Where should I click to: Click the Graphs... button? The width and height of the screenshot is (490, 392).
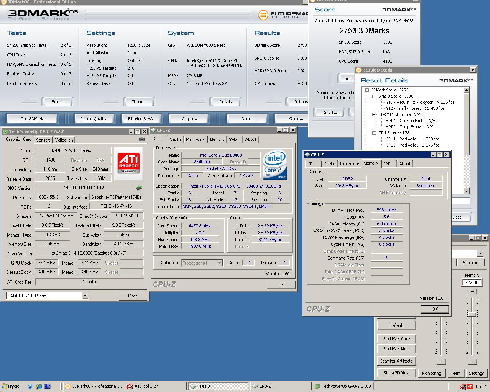190,119
